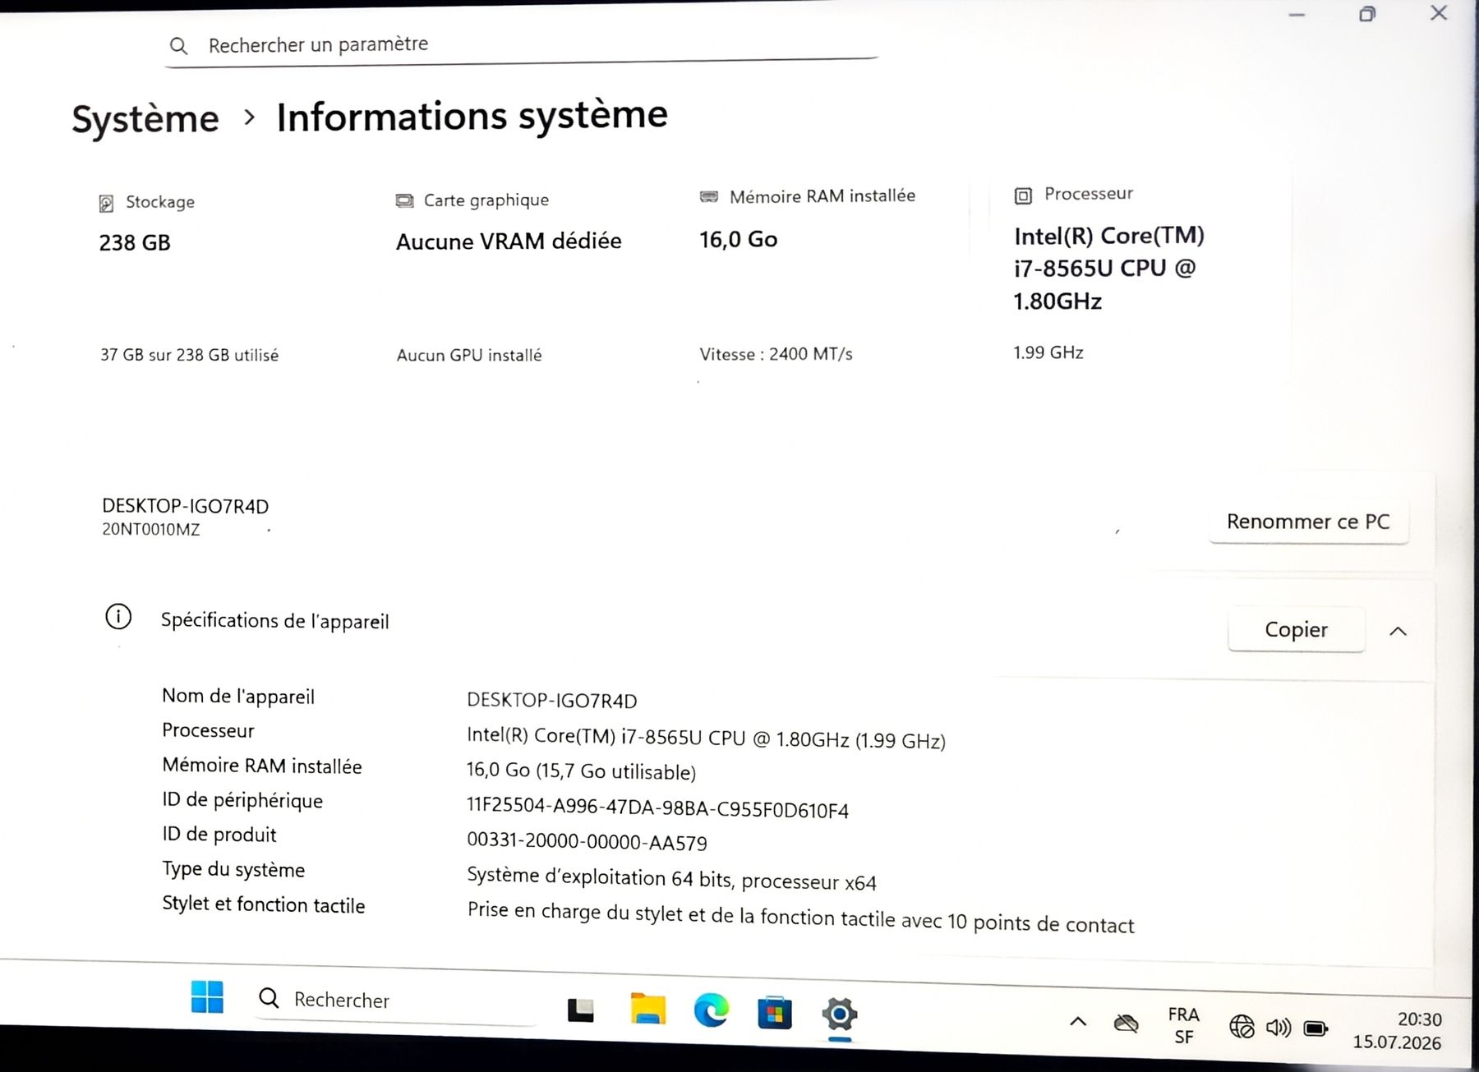This screenshot has width=1479, height=1072.
Task: Select model number 20NT0010MZ
Action: (150, 530)
